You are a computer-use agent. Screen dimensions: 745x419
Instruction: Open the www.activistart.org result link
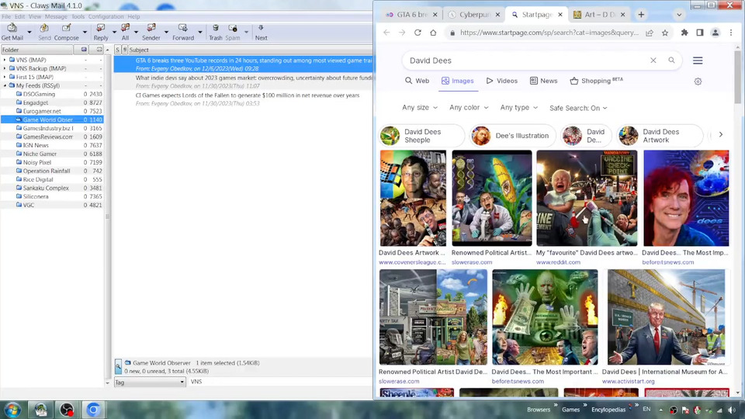pos(628,382)
